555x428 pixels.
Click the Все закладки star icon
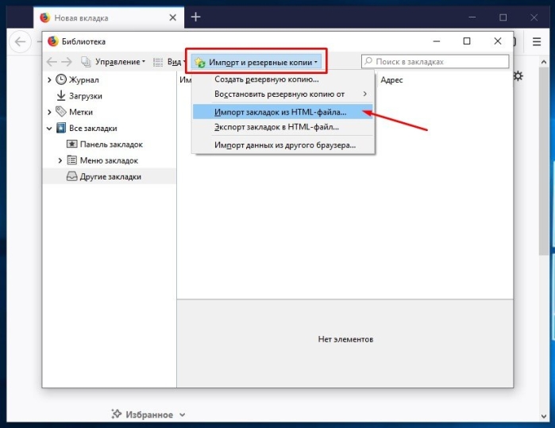pos(61,128)
